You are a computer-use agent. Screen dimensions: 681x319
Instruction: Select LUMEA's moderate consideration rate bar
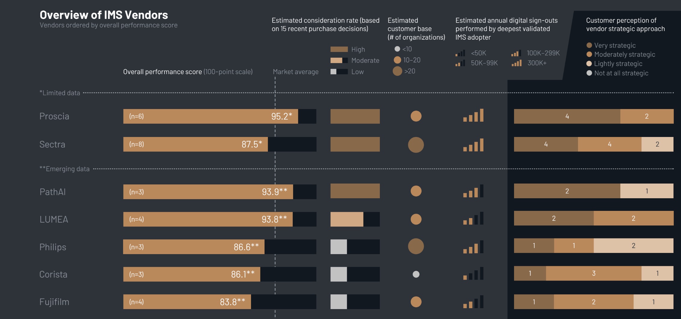point(347,219)
